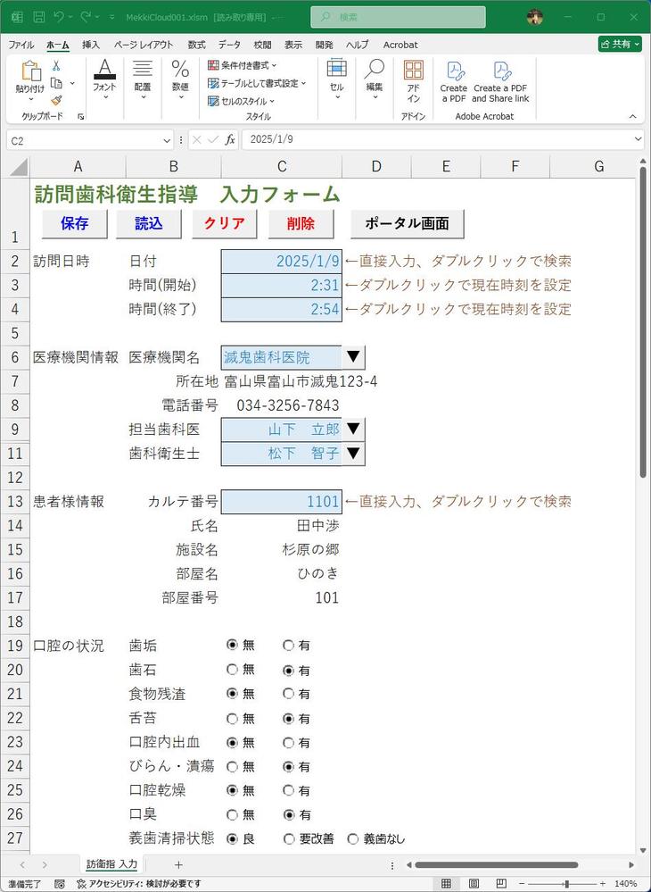Expand the Name Box dropdown

[x=167, y=140]
